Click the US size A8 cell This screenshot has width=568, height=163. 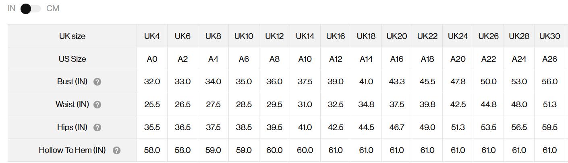tap(274, 59)
